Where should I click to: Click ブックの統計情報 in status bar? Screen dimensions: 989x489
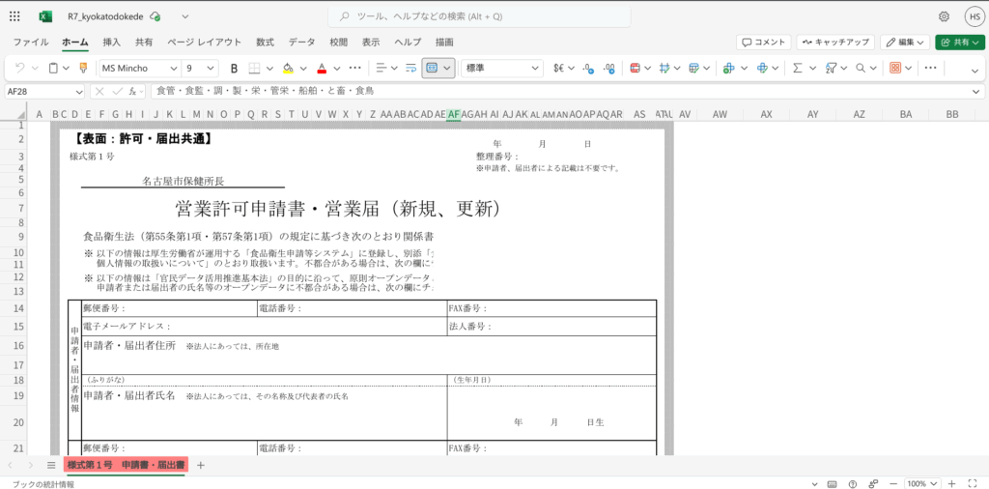pyautogui.click(x=42, y=484)
